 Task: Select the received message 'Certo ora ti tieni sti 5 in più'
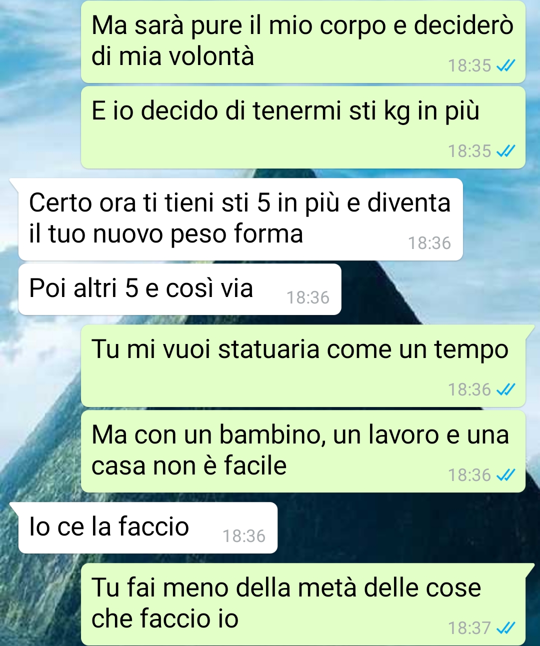click(x=240, y=219)
